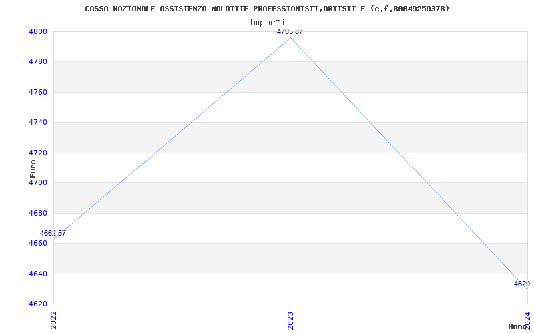Select the 4662.57 data point label
Image resolution: width=534 pixels, height=333 pixels.
(53, 234)
